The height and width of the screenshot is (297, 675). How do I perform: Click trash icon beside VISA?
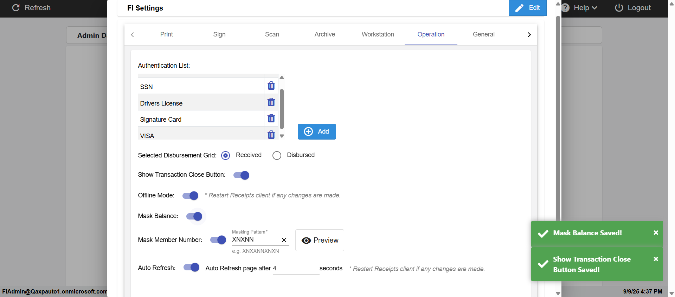[x=271, y=135]
